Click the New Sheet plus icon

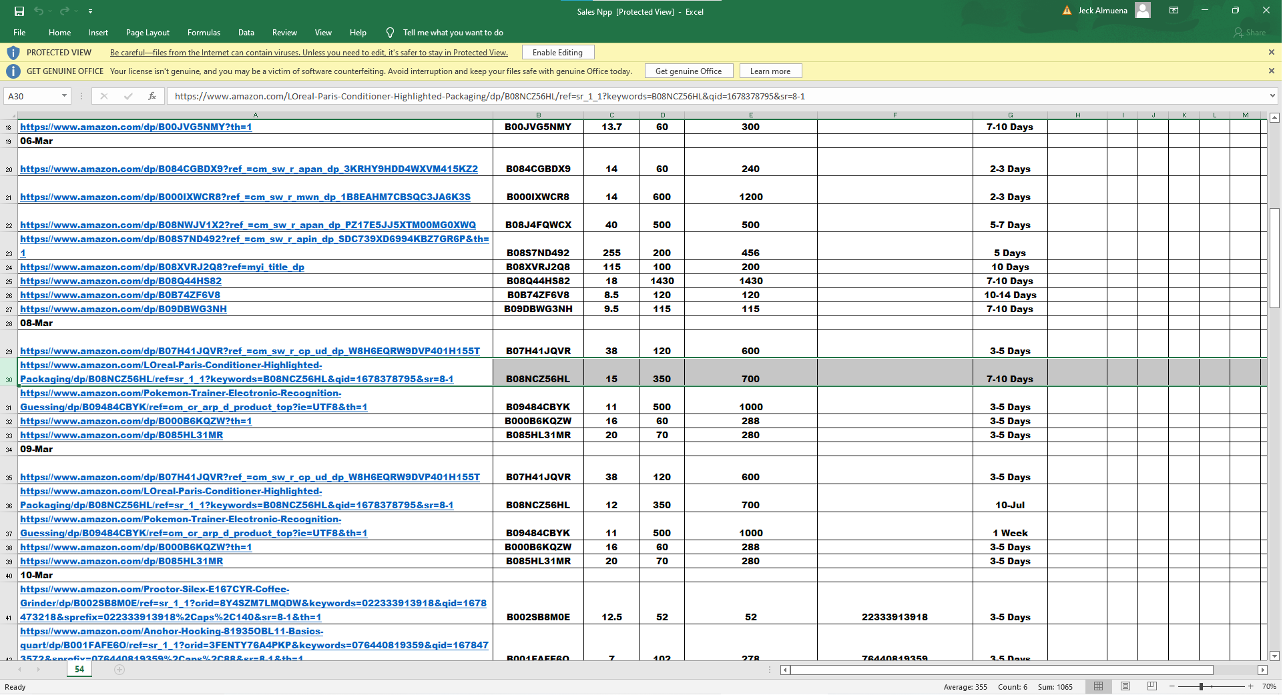click(x=119, y=670)
